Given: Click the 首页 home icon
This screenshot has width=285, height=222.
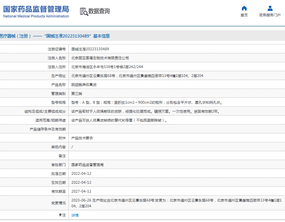Looking at the screenshot, I should [244, 8].
